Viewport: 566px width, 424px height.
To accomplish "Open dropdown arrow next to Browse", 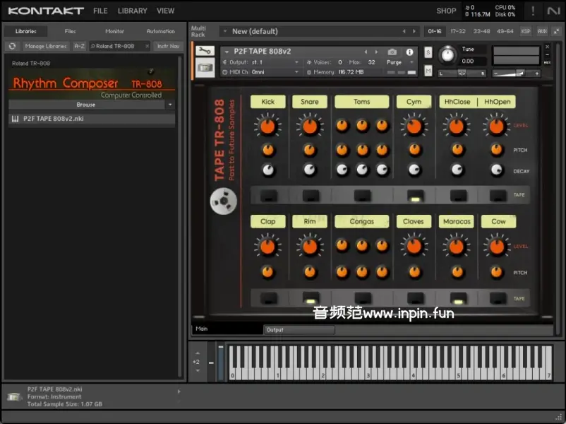I will coord(170,105).
